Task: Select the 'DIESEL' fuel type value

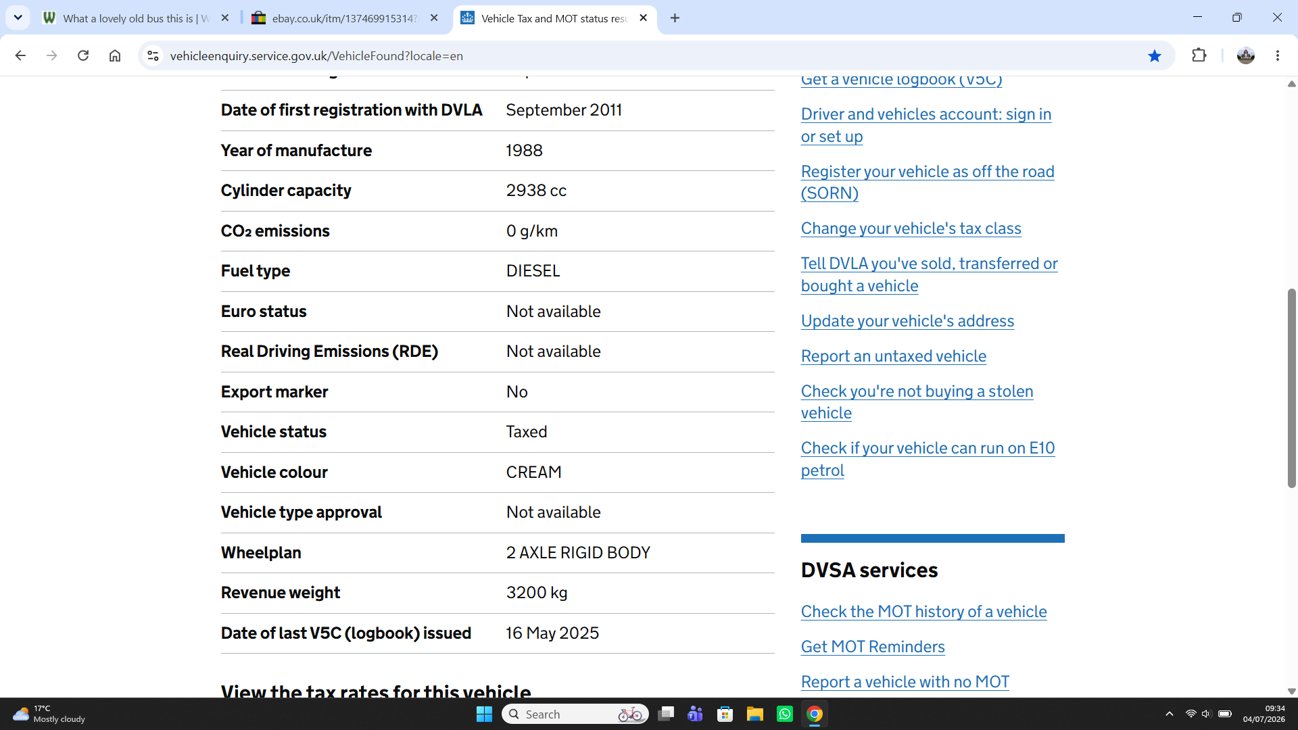Action: click(533, 271)
